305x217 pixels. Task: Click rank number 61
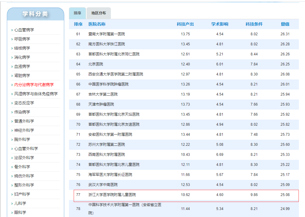[78, 34]
